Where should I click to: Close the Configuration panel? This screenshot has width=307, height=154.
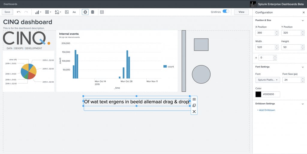click(x=304, y=13)
